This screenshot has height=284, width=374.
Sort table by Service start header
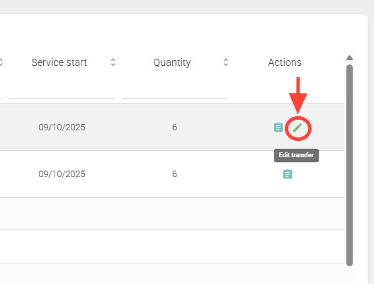coord(59,63)
